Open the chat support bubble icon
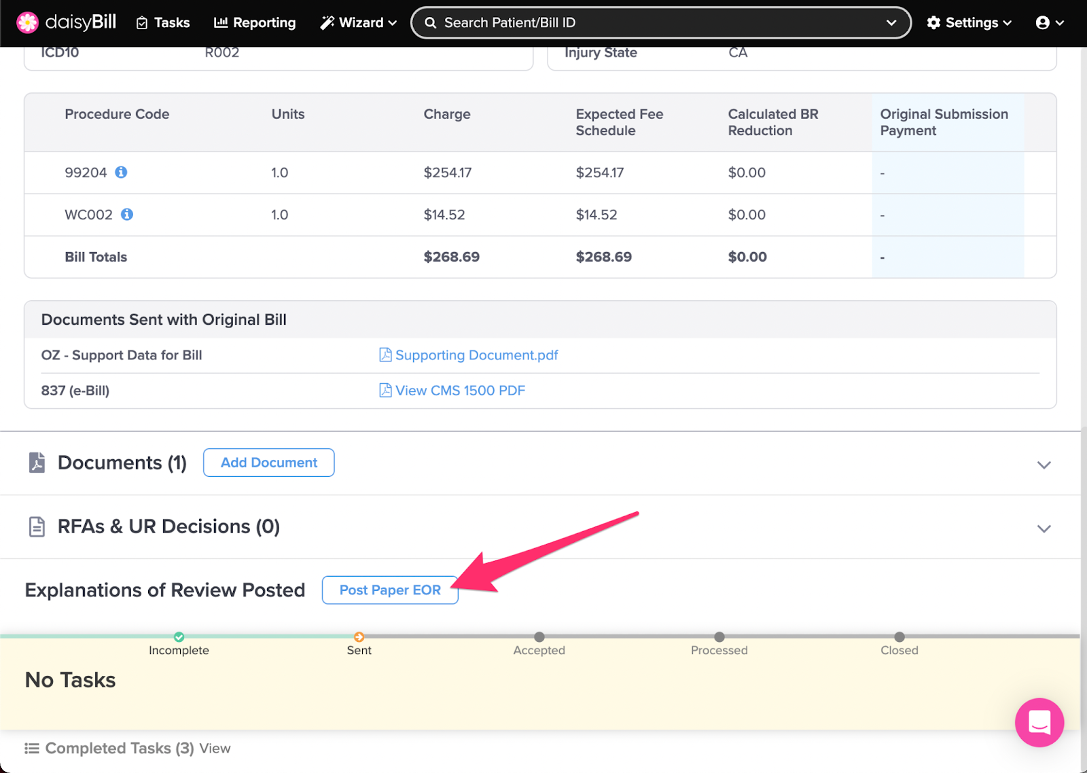This screenshot has height=773, width=1087. pos(1039,722)
